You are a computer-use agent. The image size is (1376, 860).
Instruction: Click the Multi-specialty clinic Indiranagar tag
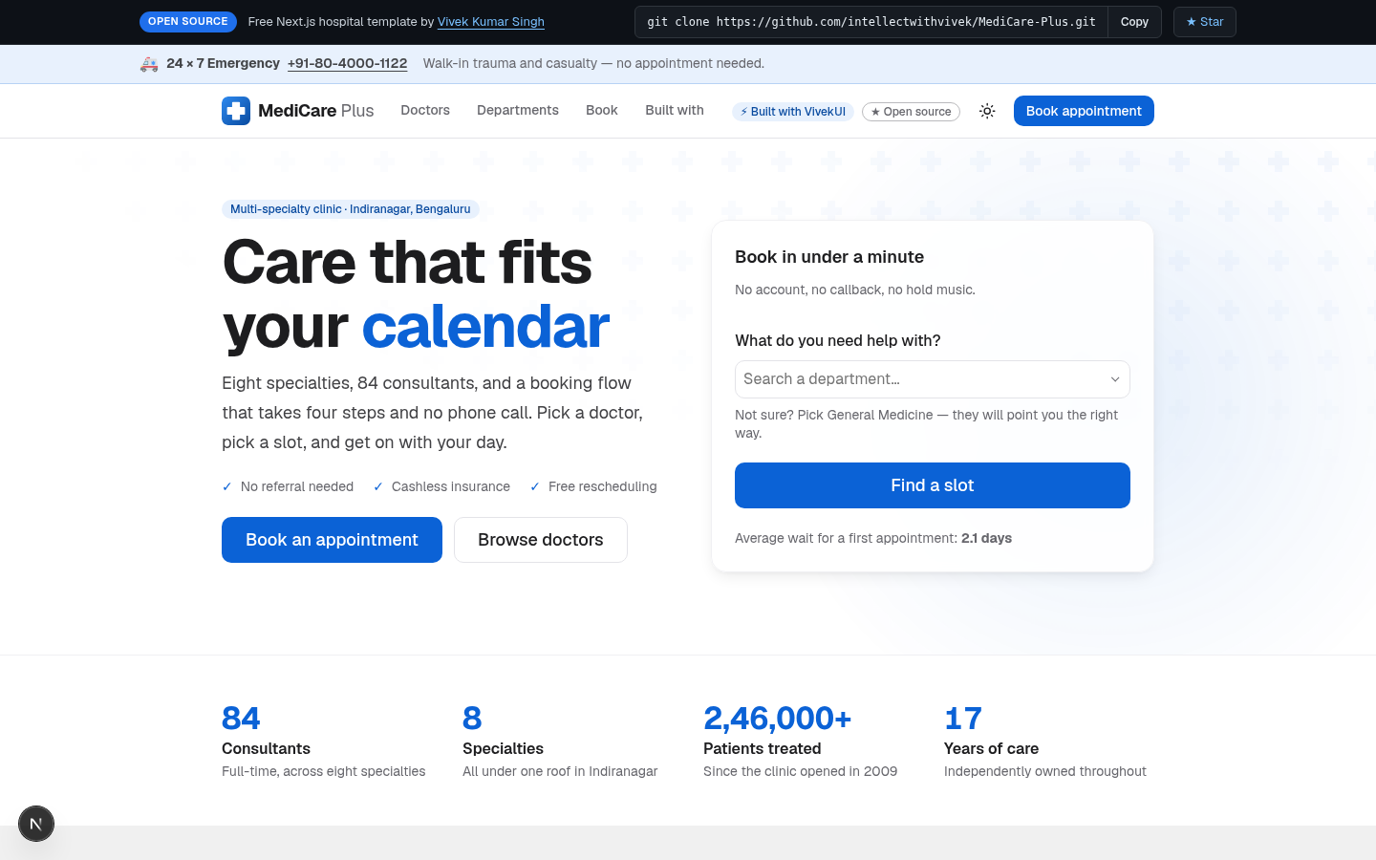pyautogui.click(x=351, y=209)
